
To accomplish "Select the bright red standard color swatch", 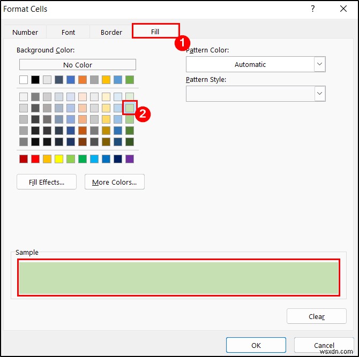I will (x=35, y=159).
